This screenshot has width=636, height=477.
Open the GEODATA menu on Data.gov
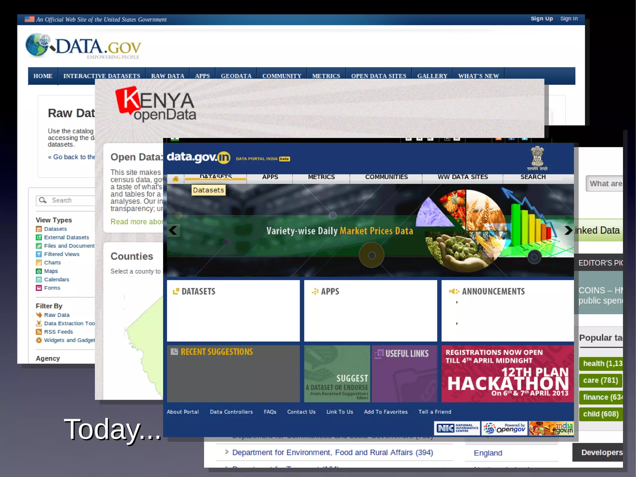tap(236, 76)
